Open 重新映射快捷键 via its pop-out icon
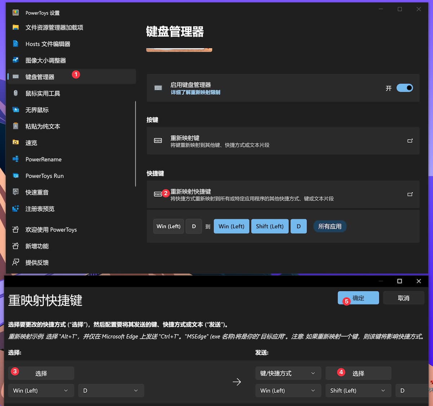The width and height of the screenshot is (433, 406). [x=410, y=194]
